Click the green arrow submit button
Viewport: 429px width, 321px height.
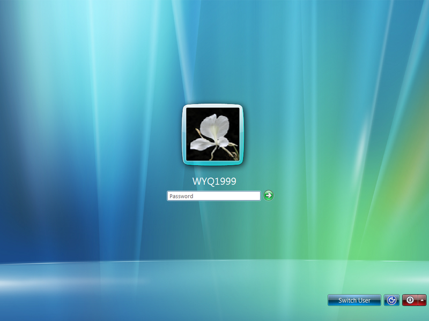(269, 195)
